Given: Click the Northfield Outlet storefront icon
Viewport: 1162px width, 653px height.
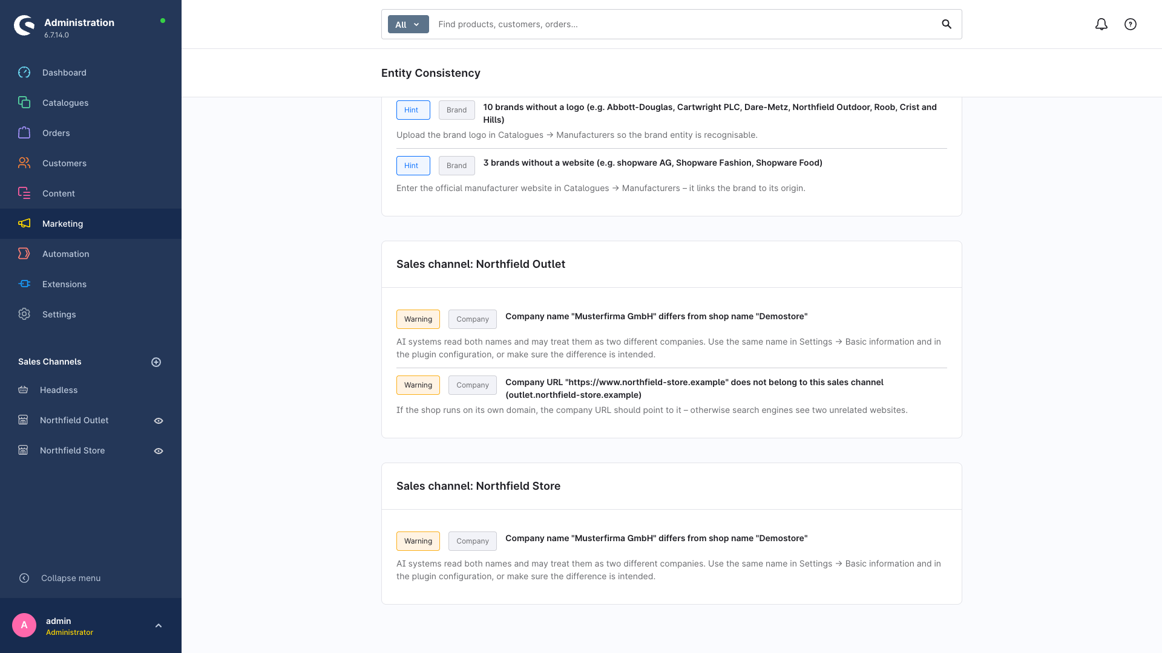Looking at the screenshot, I should coord(23,420).
